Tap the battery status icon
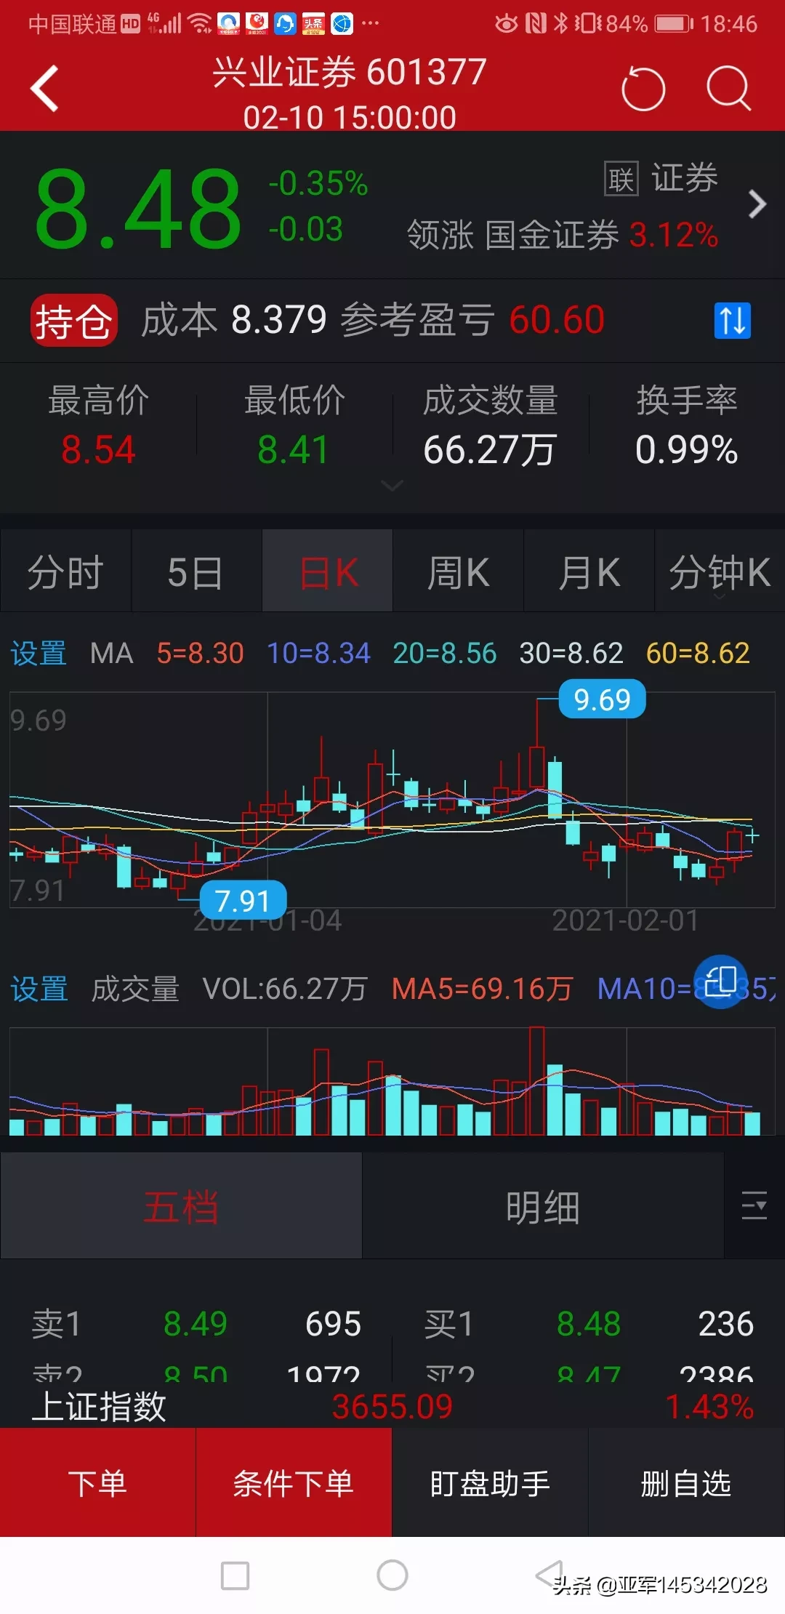 674,24
